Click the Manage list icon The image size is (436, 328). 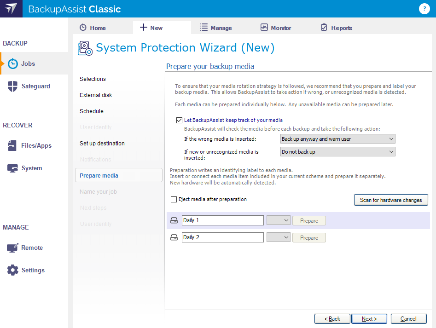pos(204,27)
